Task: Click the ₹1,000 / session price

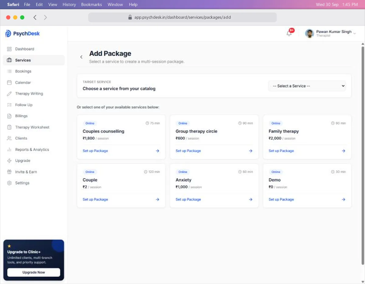Action: (189, 187)
